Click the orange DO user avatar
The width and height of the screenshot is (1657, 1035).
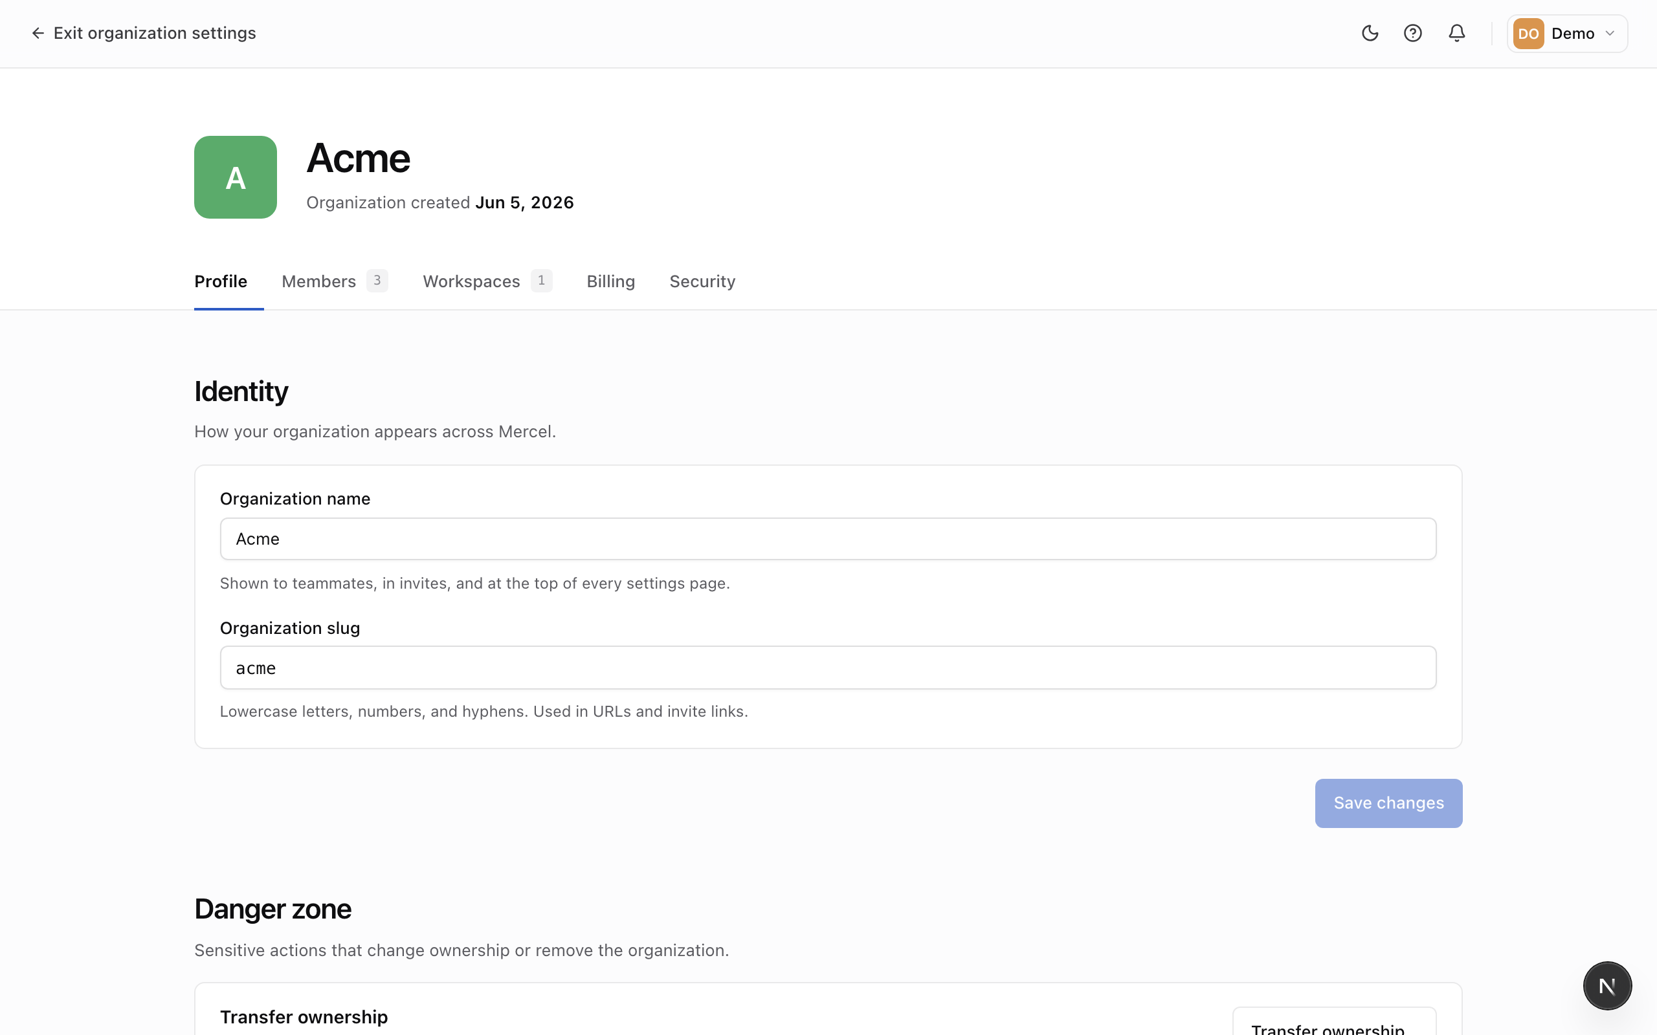1528,34
